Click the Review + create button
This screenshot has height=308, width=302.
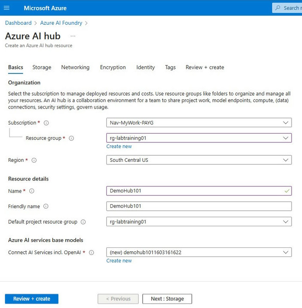tap(32, 299)
